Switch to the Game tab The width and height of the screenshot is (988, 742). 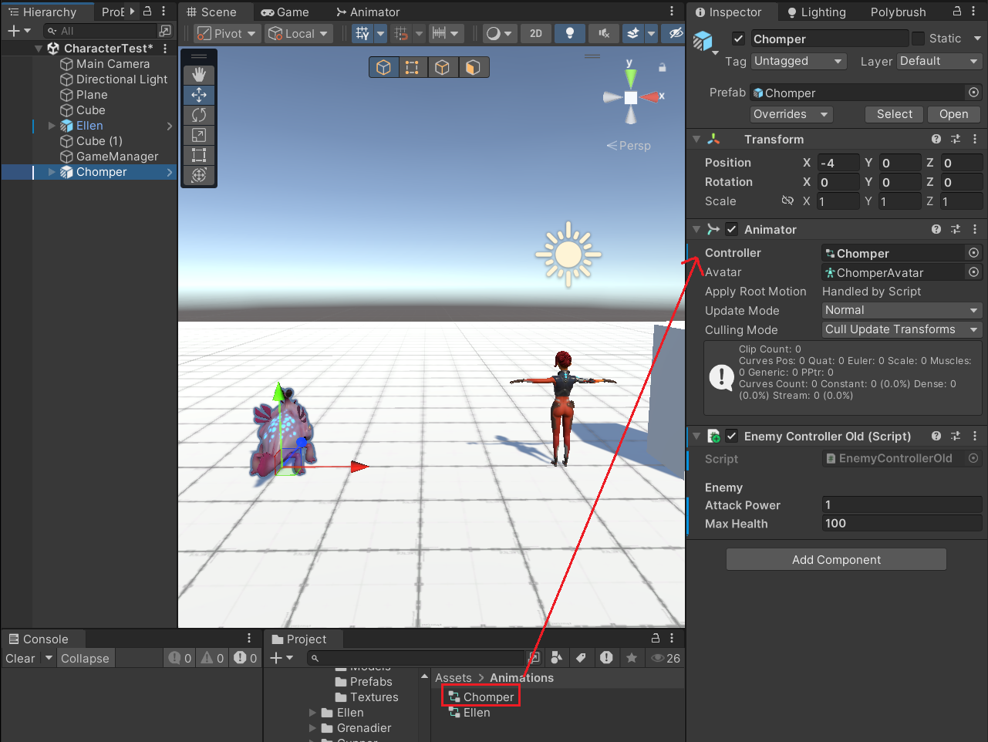point(285,12)
